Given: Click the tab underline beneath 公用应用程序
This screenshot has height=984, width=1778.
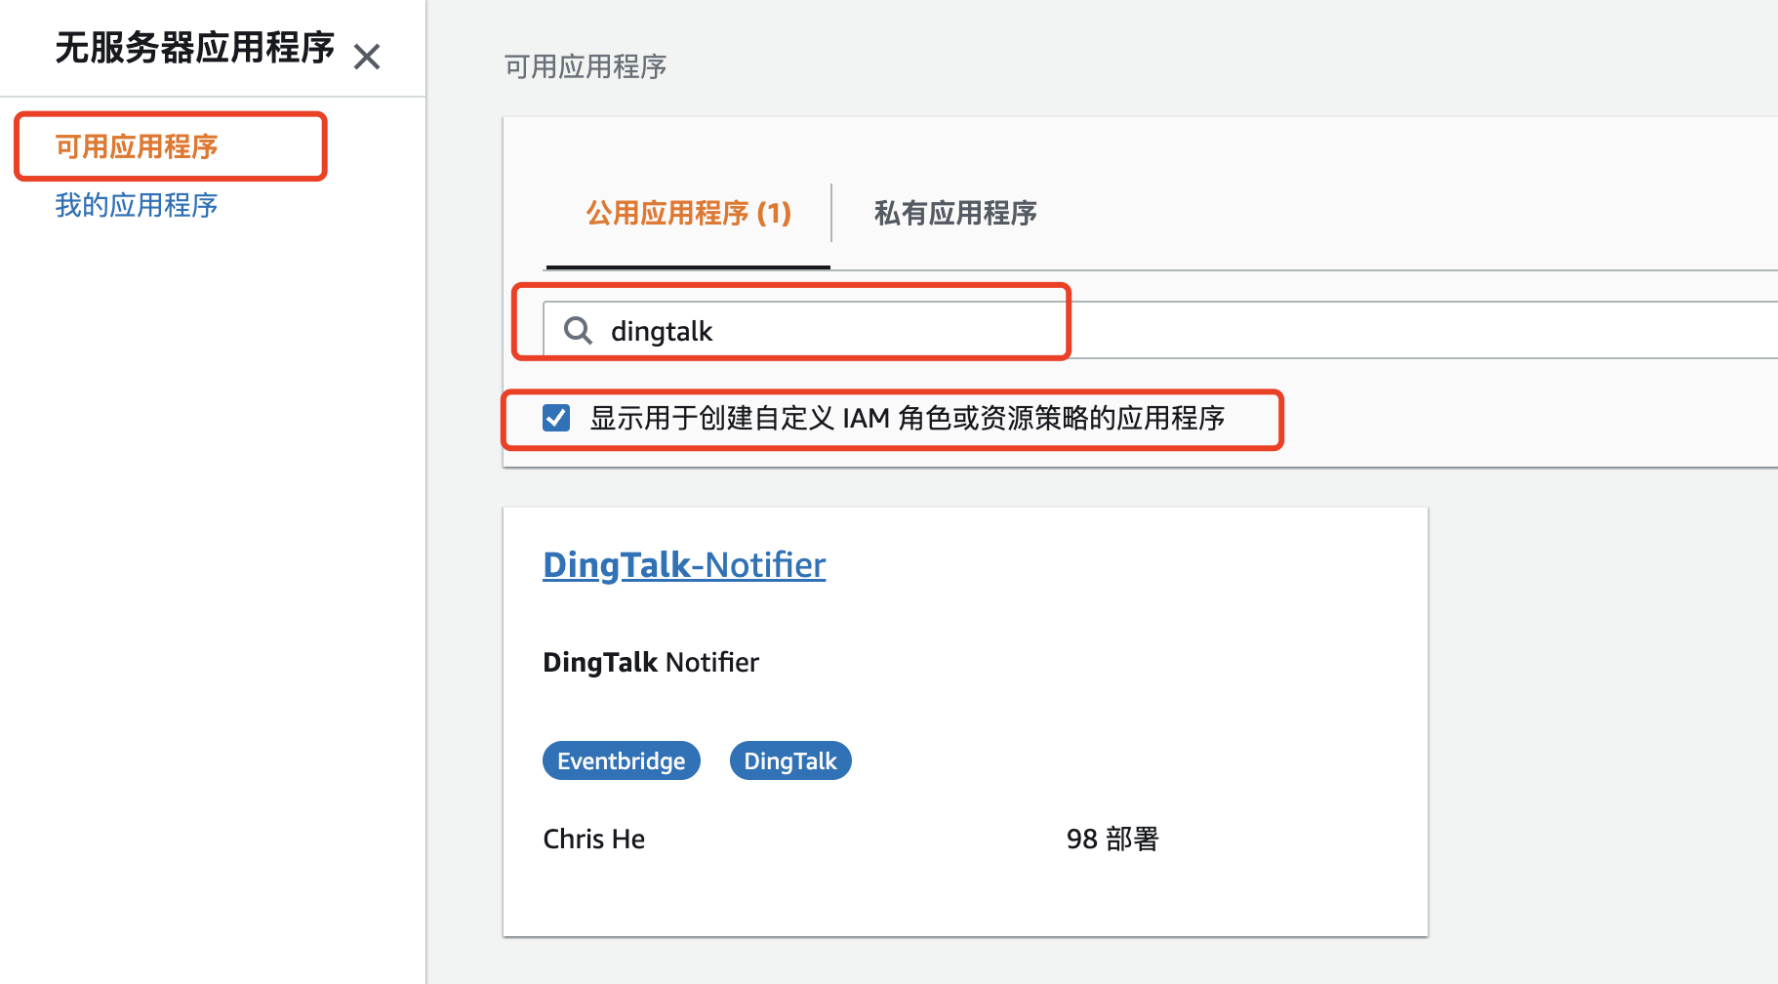Looking at the screenshot, I should pos(688,266).
